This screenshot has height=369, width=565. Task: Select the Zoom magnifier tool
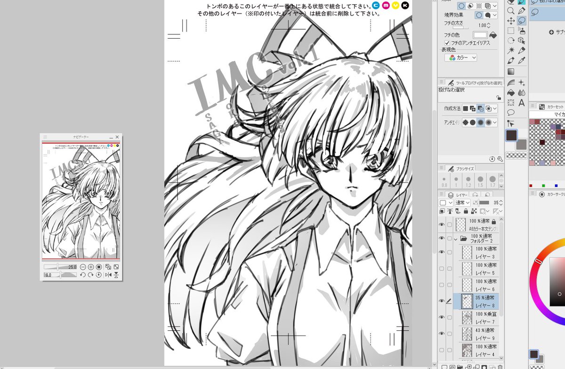point(511,11)
